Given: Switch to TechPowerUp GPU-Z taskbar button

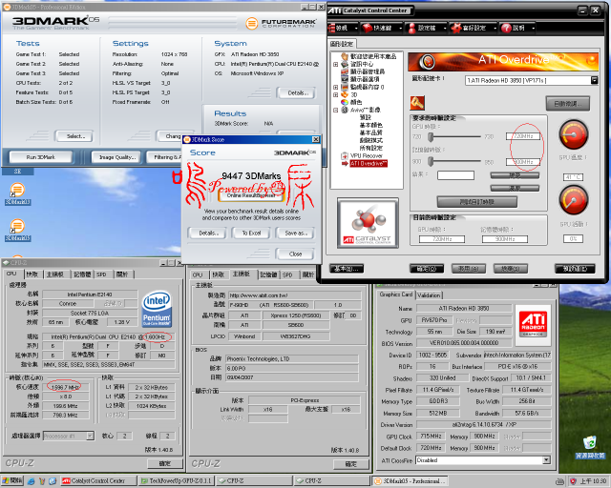Looking at the screenshot, I should (176, 481).
